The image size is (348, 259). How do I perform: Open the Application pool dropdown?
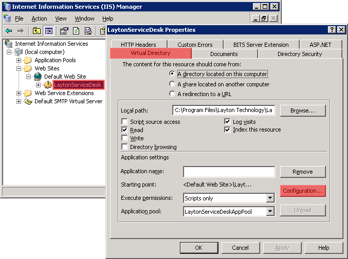point(270,211)
